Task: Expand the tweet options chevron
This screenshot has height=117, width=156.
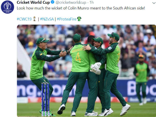Action: (154, 3)
